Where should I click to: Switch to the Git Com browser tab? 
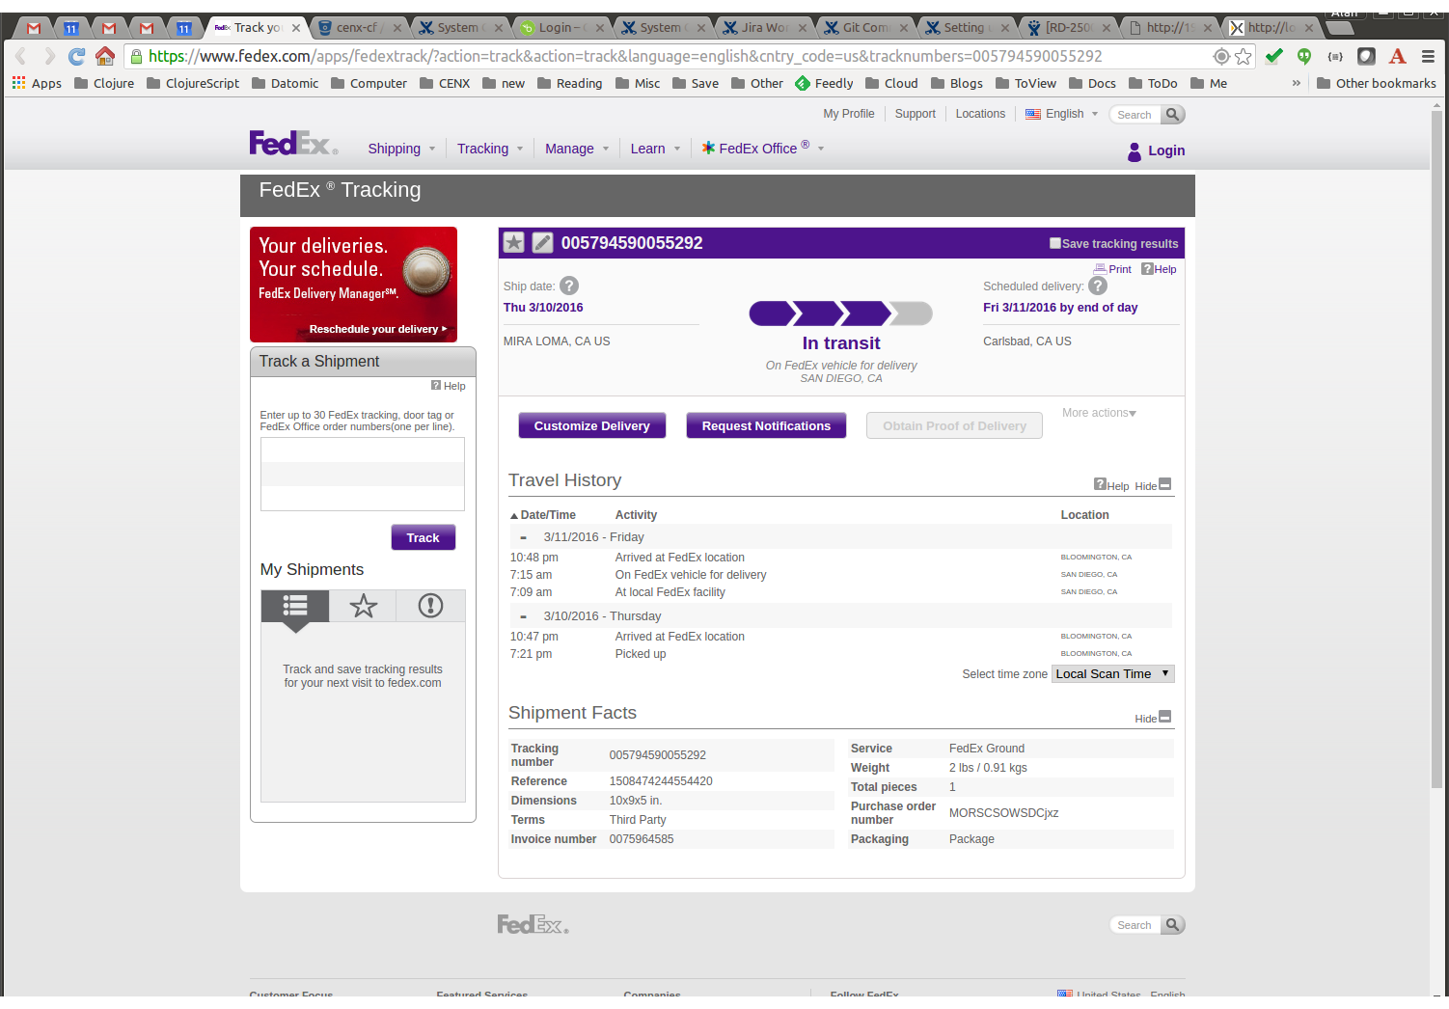point(864,27)
